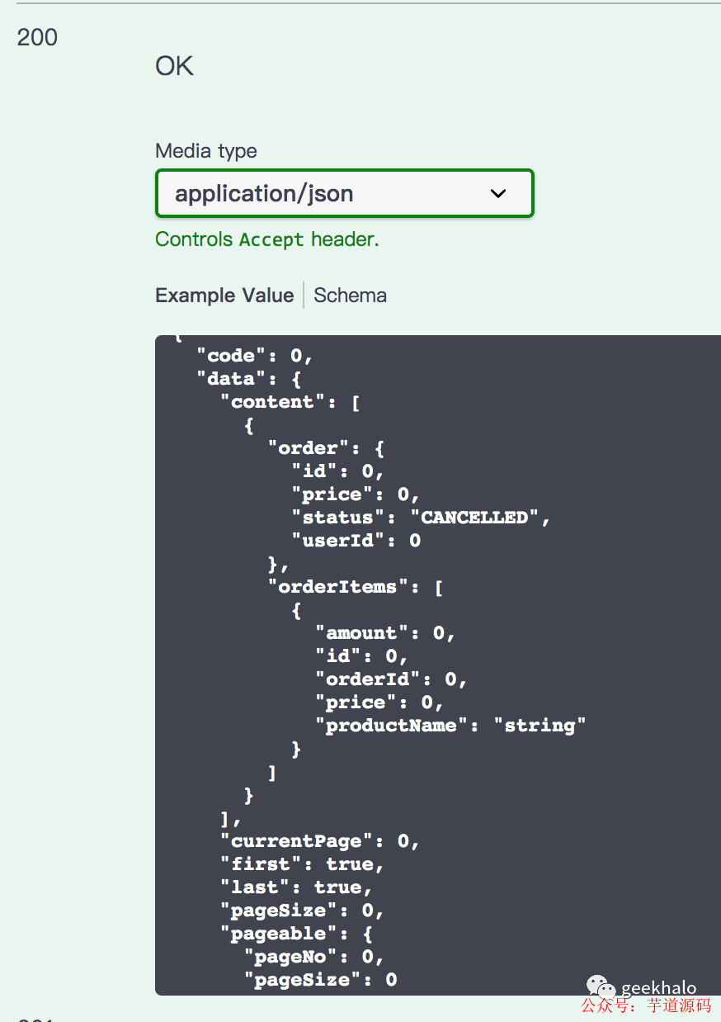Click the "content": [ line
This screenshot has width=721, height=1022.
point(290,402)
